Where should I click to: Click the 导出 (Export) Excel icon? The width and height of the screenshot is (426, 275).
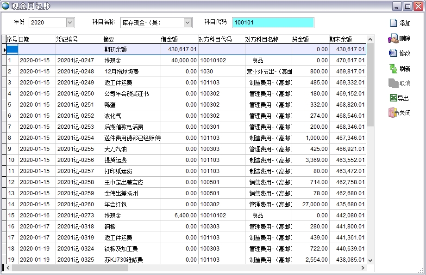394,98
